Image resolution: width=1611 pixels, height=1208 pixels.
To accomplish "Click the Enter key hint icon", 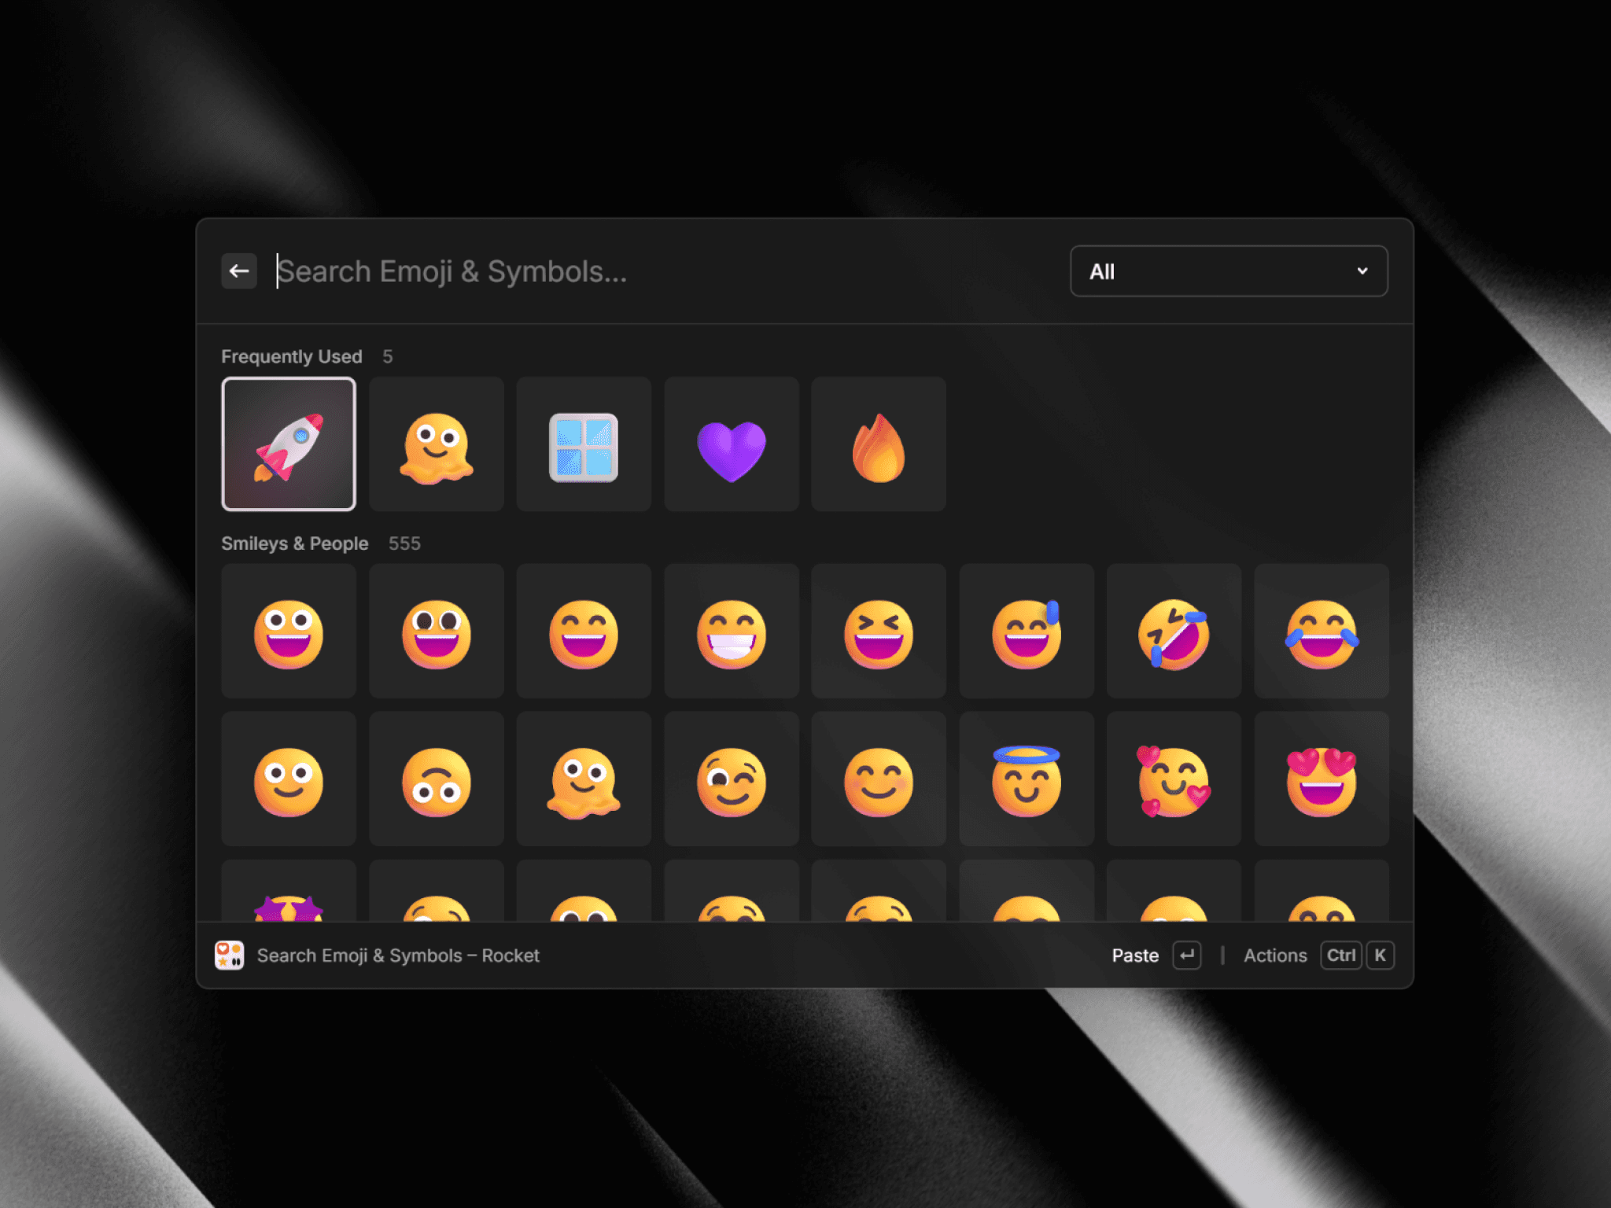I will pyautogui.click(x=1187, y=956).
